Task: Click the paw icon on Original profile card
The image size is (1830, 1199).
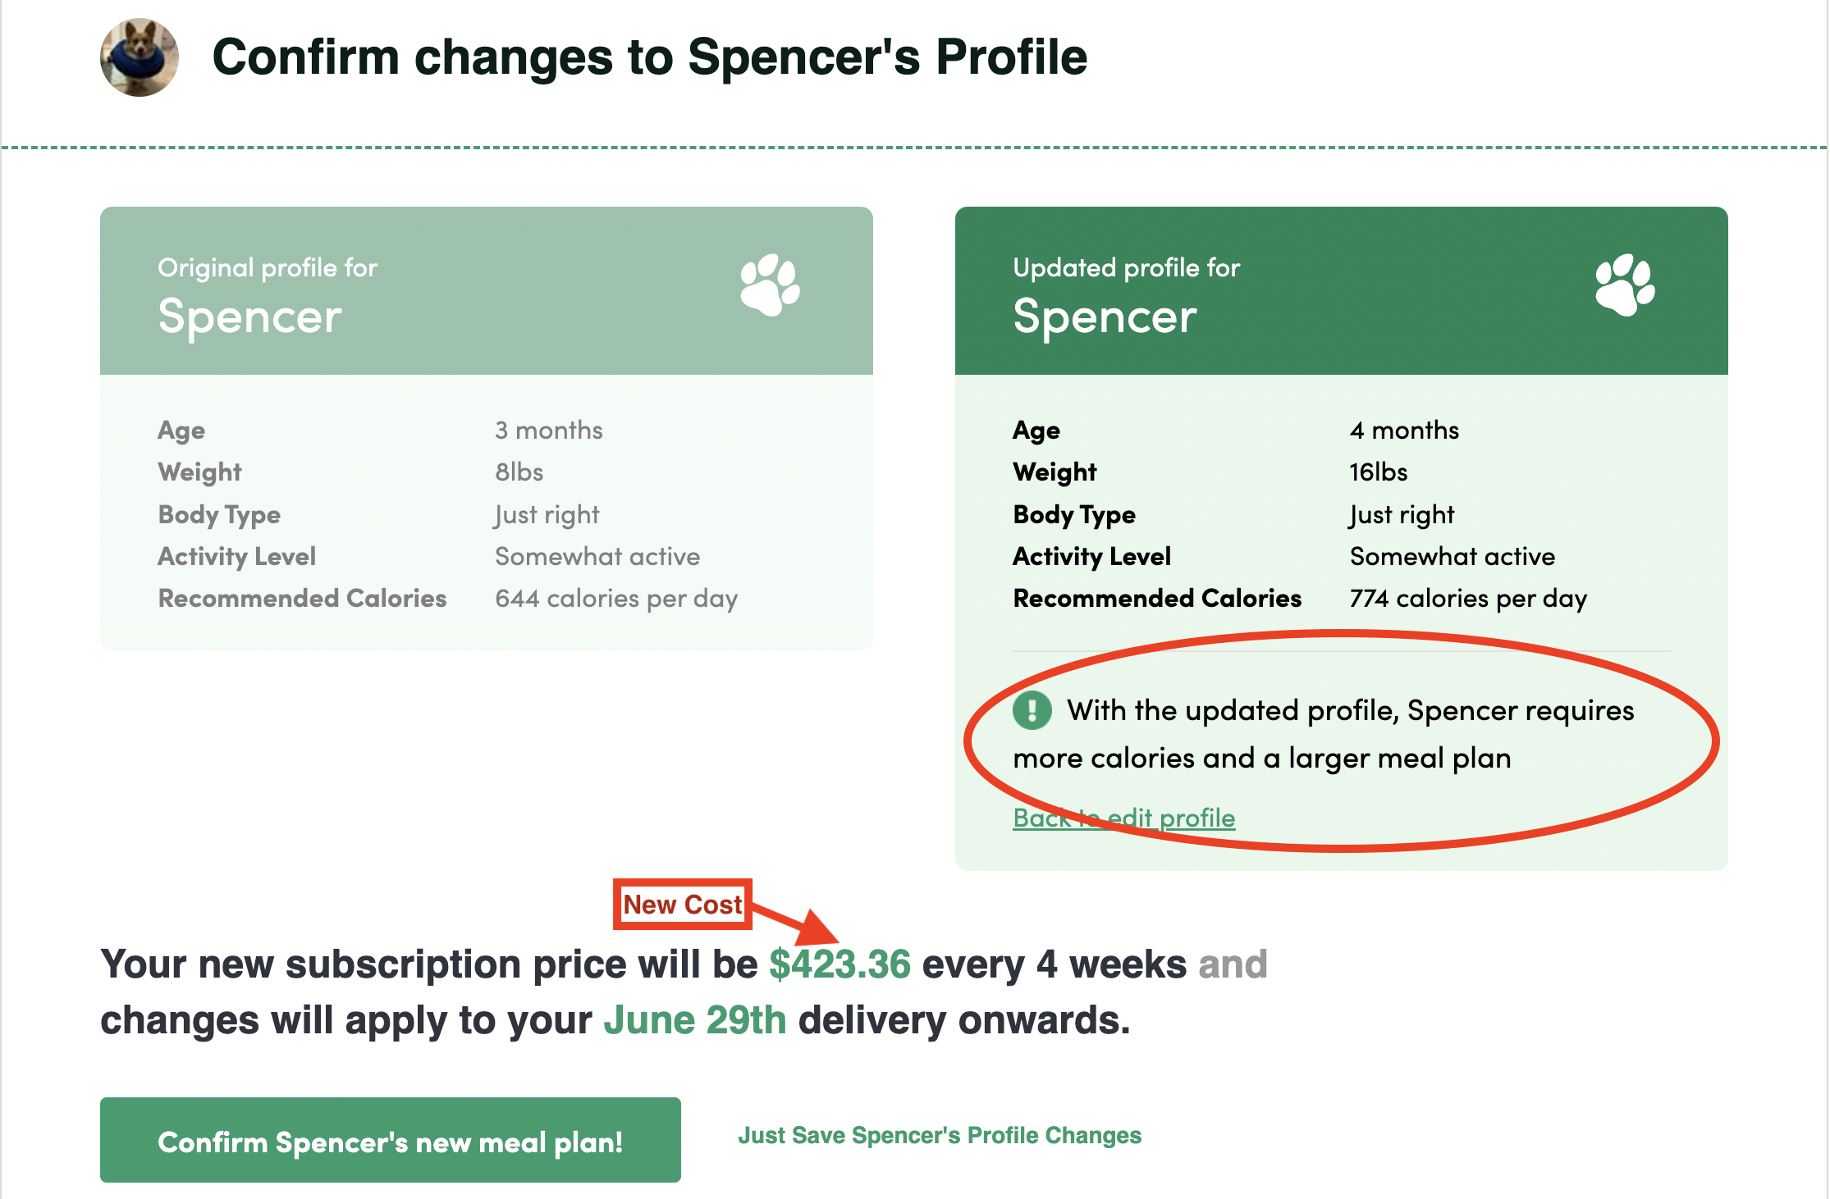Action: [x=770, y=285]
